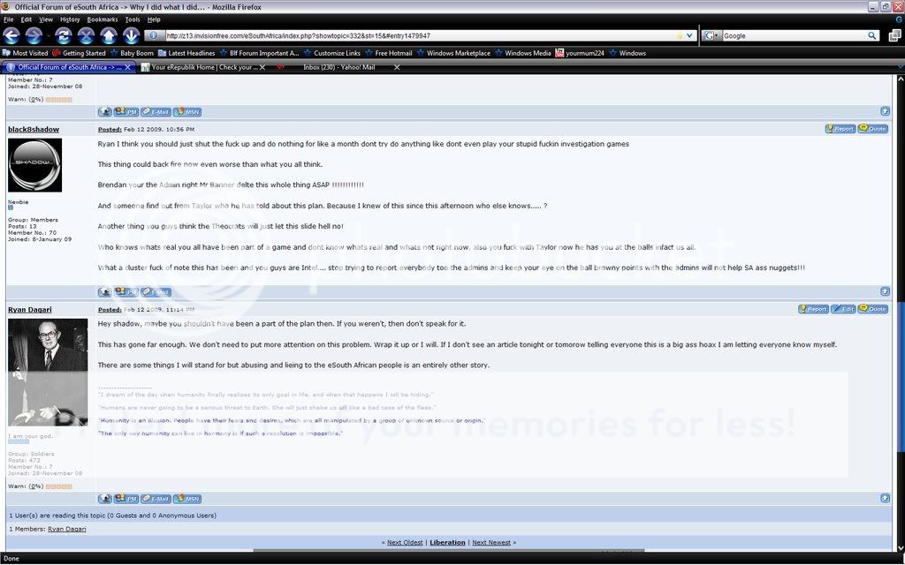Expand the search engine selector dropdown
The width and height of the screenshot is (905, 565).
point(717,36)
